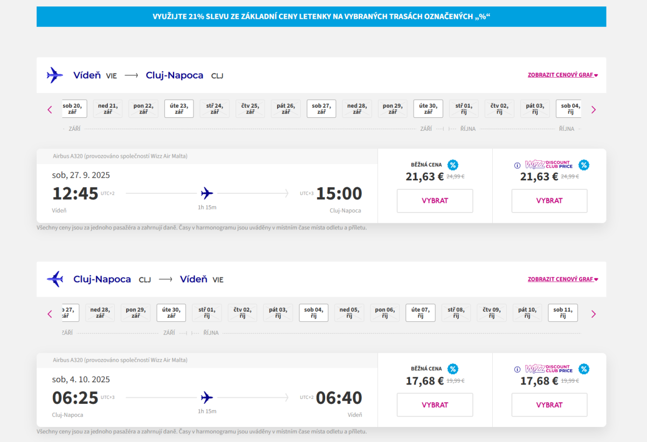Show earlier dates for Cluj-Napoca–Vídeň flight

point(50,314)
